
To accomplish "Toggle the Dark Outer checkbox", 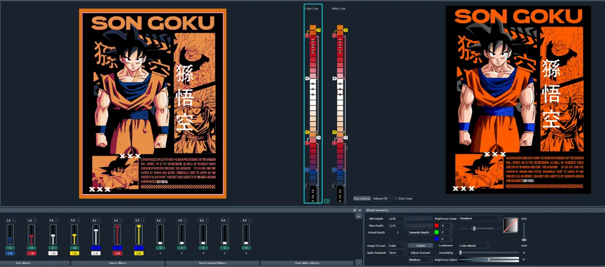I will point(396,199).
